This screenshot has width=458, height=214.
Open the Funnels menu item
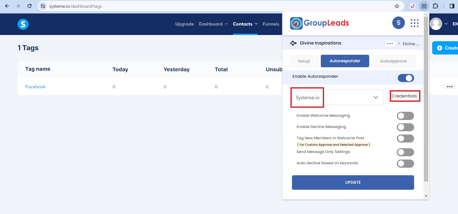(271, 24)
